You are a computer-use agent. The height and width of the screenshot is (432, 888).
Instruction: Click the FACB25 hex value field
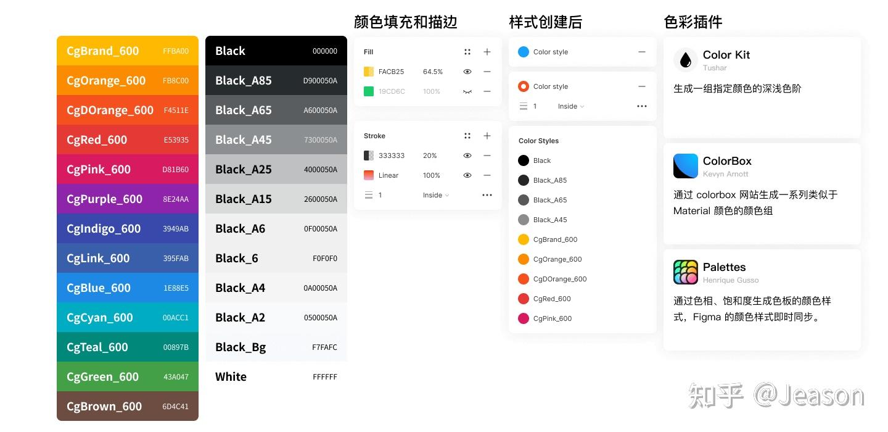392,72
